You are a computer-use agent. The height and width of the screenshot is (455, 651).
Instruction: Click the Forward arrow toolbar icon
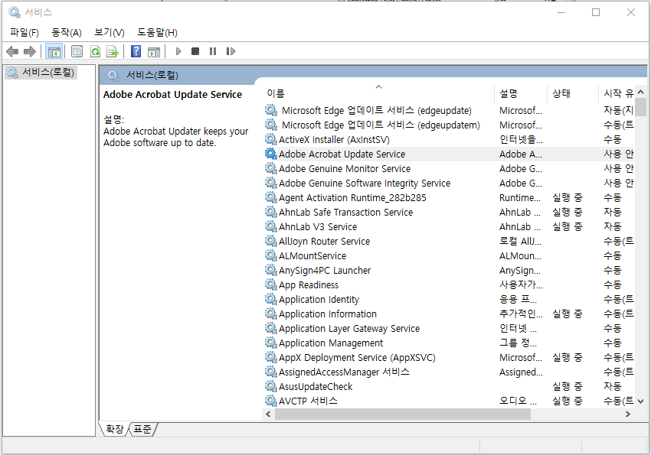click(29, 51)
